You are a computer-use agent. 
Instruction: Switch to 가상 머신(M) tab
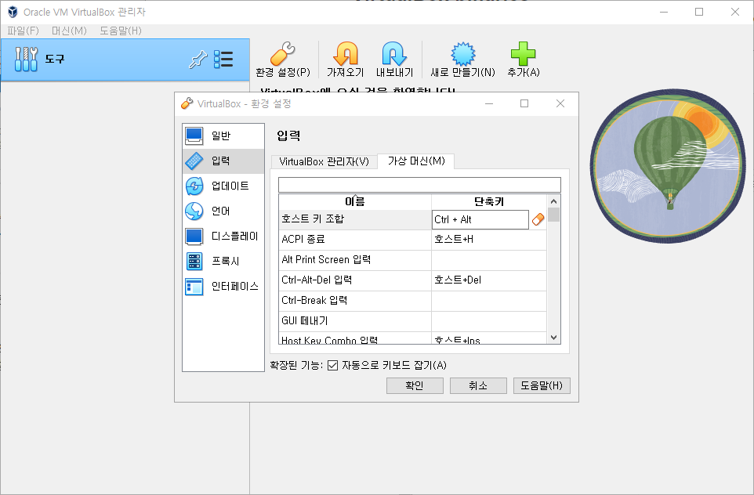point(416,161)
